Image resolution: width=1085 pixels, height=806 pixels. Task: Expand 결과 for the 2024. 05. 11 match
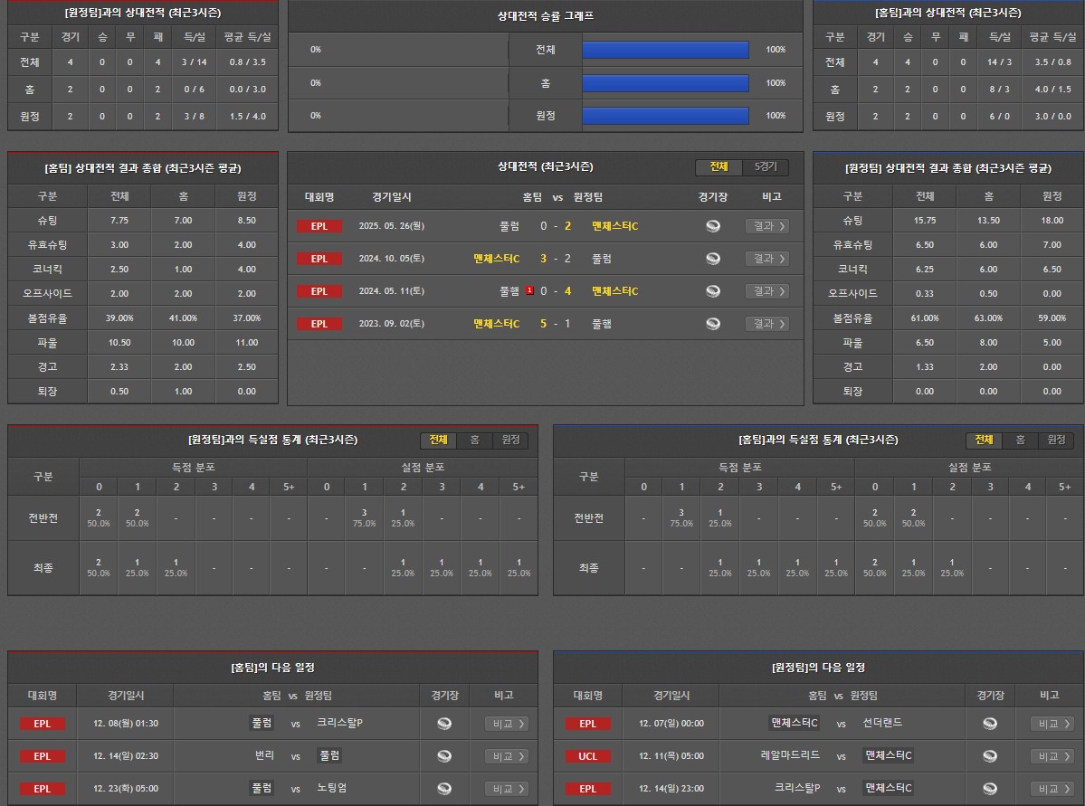[766, 291]
